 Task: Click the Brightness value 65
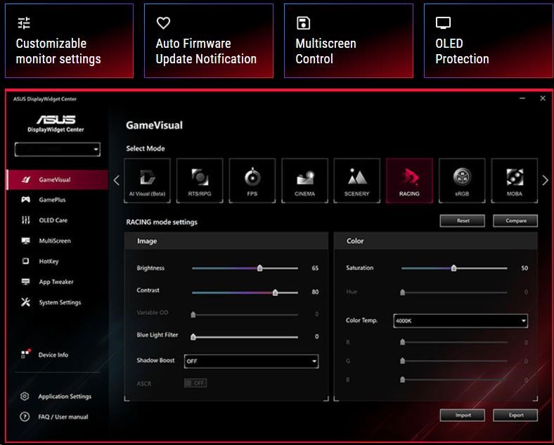(315, 268)
